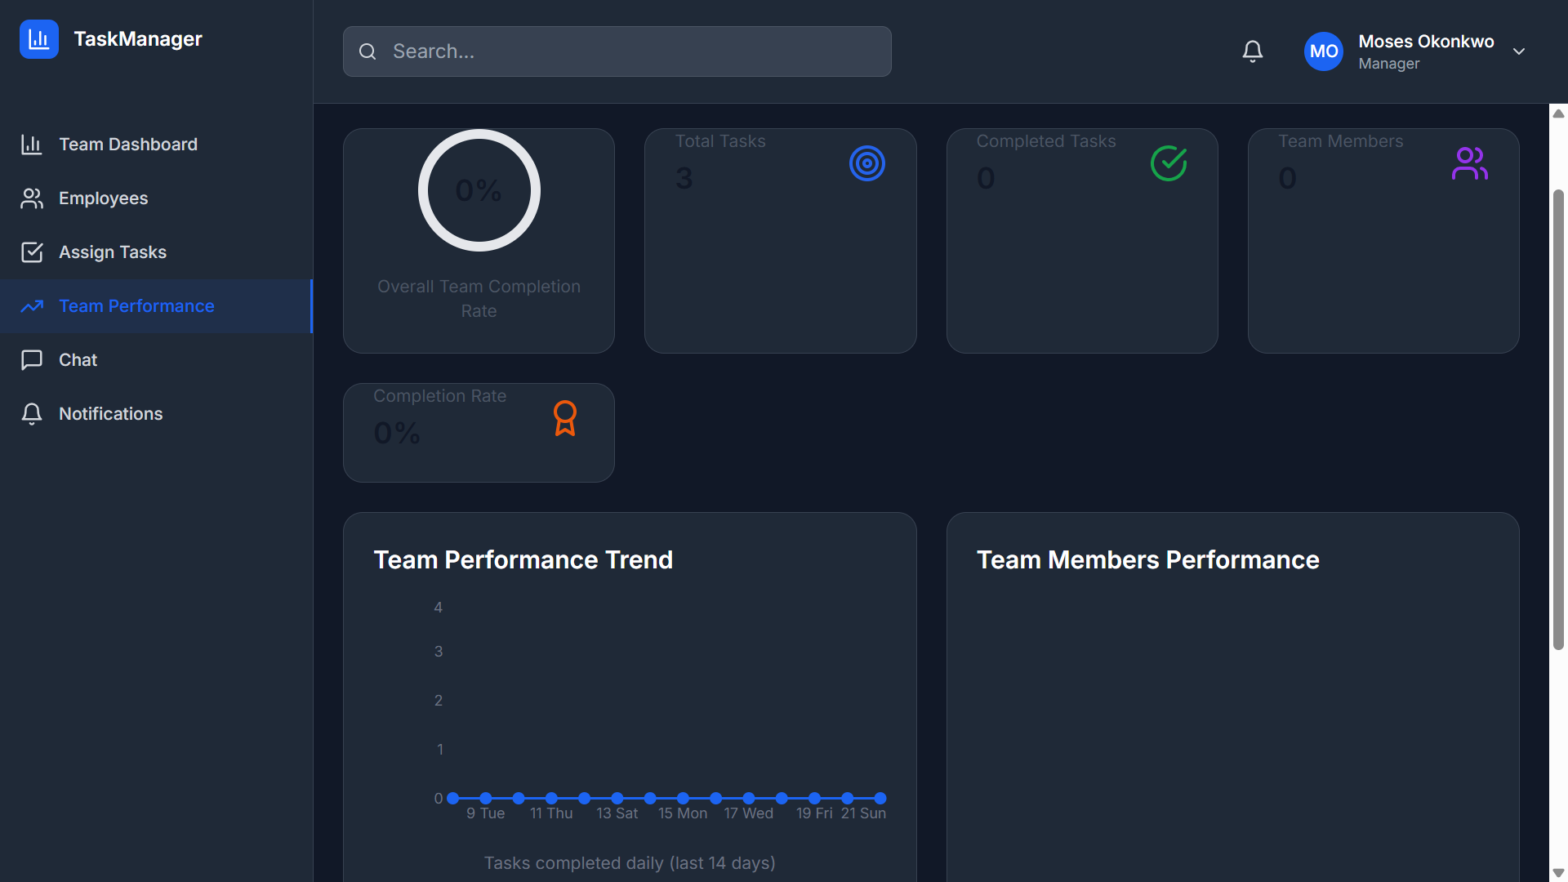Click the 0% circular completion progress ring
The height and width of the screenshot is (882, 1568).
[x=479, y=190]
